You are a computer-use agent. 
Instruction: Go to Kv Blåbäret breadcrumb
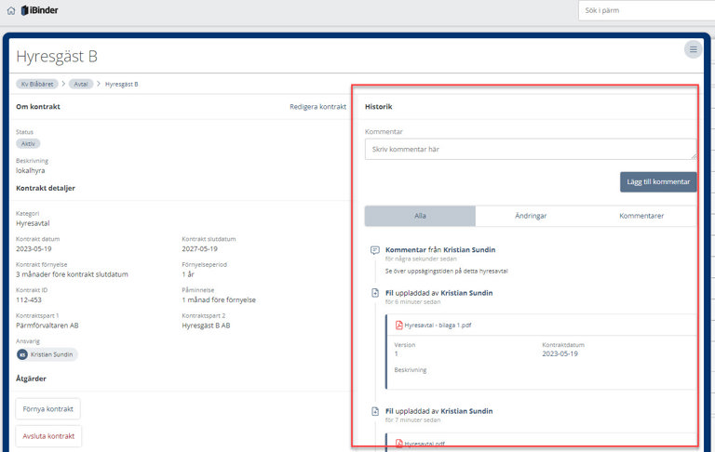click(x=37, y=84)
